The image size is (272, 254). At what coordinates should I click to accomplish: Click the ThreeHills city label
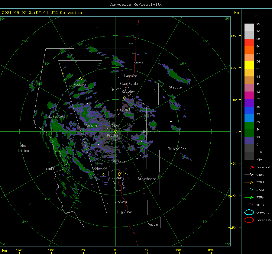coord(151,132)
